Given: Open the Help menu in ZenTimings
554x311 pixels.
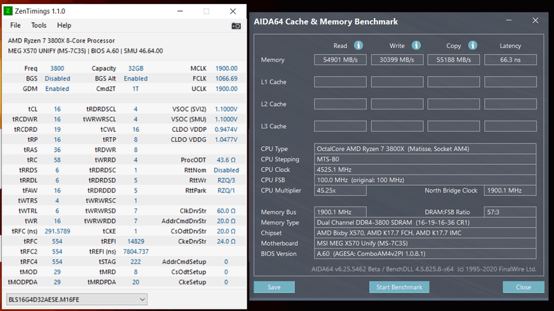Looking at the screenshot, I should (64, 25).
